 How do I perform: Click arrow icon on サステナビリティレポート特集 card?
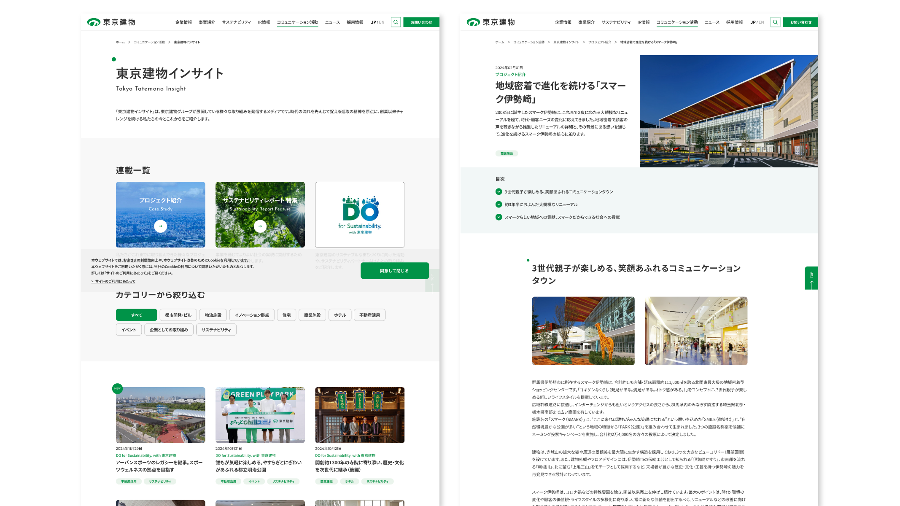(260, 226)
